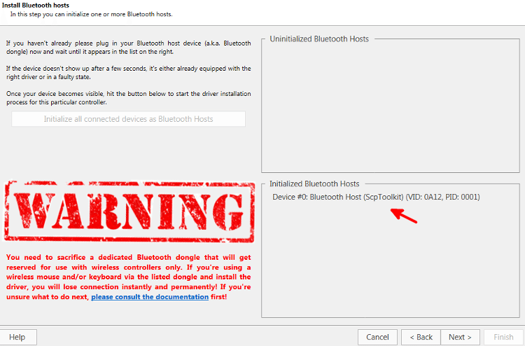Click the 'Uninitialized Bluetooth Hosts' group label
This screenshot has height=346, width=525.
coord(319,39)
